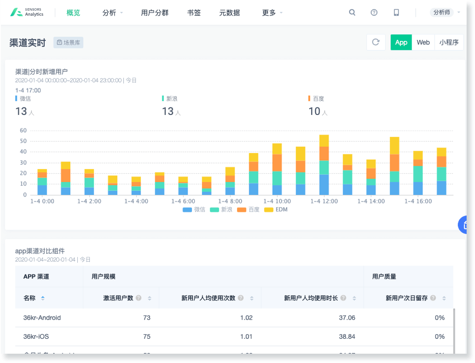Click the mobile device icon in header
The width and height of the screenshot is (475, 363).
[x=396, y=13]
